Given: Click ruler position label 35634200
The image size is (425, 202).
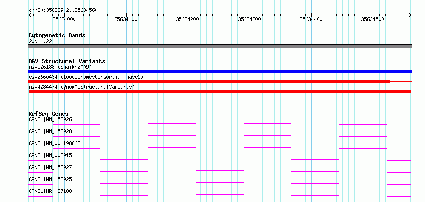Looking at the screenshot, I should (x=188, y=19).
